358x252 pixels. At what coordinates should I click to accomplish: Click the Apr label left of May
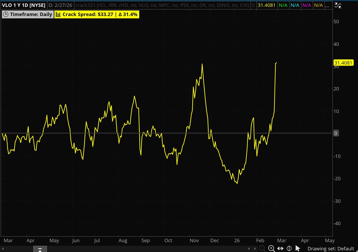click(x=30, y=240)
